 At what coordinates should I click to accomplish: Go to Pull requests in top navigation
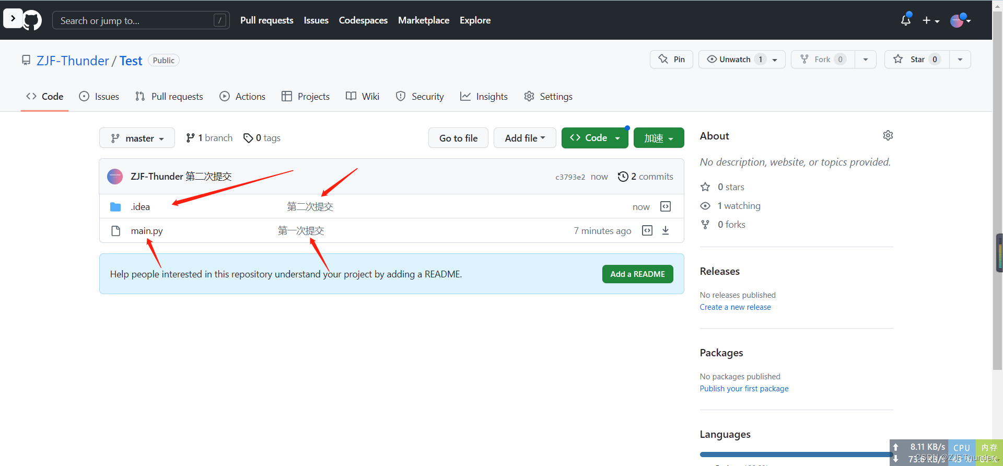pos(266,20)
